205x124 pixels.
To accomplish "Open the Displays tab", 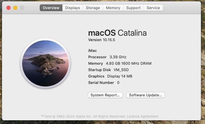I will (73, 8).
